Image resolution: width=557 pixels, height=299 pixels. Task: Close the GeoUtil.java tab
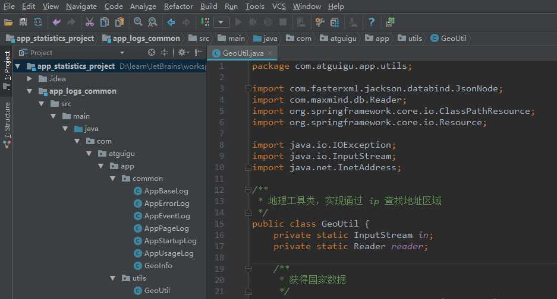270,53
